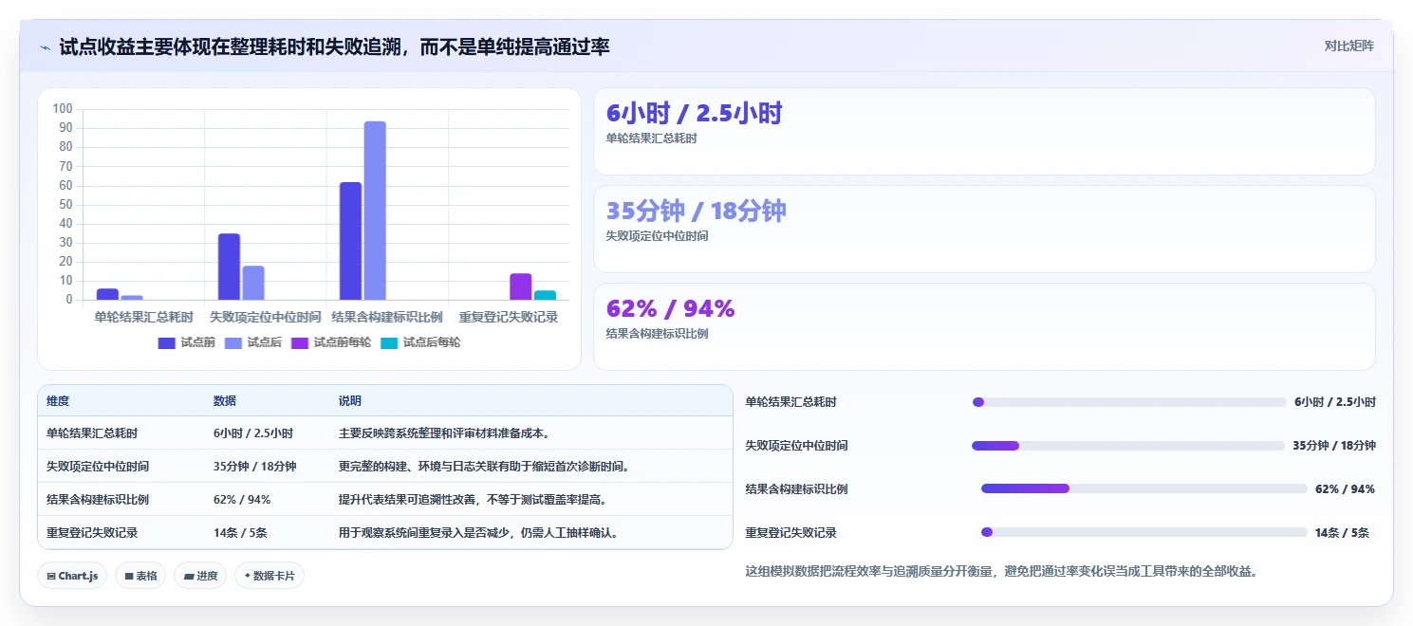1413x626 pixels.
Task: Select the 进度 chip
Action: (200, 576)
